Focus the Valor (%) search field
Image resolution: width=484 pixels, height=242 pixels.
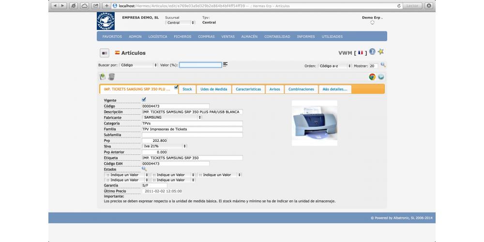[201, 65]
